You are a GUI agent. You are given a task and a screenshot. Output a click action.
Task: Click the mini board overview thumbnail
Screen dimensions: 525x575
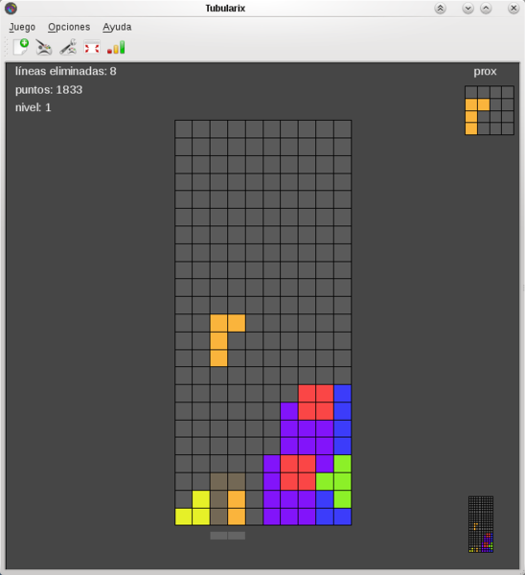tap(481, 524)
